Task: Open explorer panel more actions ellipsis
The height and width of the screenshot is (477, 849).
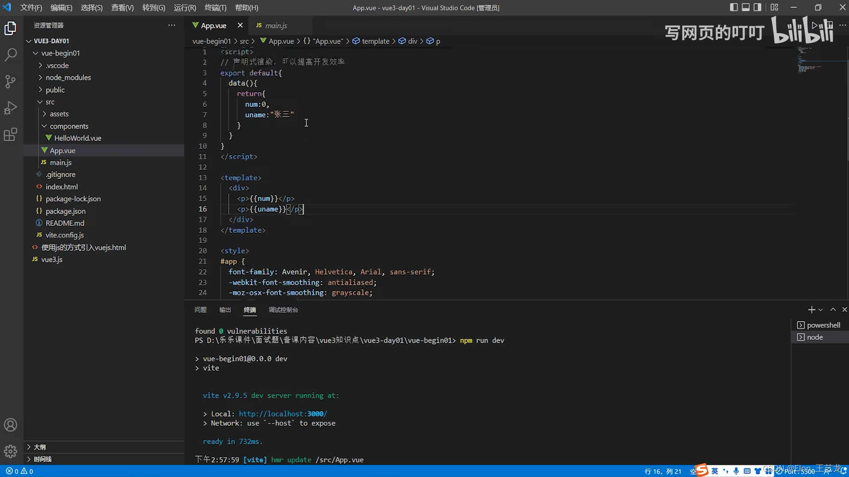Action: pyautogui.click(x=172, y=25)
